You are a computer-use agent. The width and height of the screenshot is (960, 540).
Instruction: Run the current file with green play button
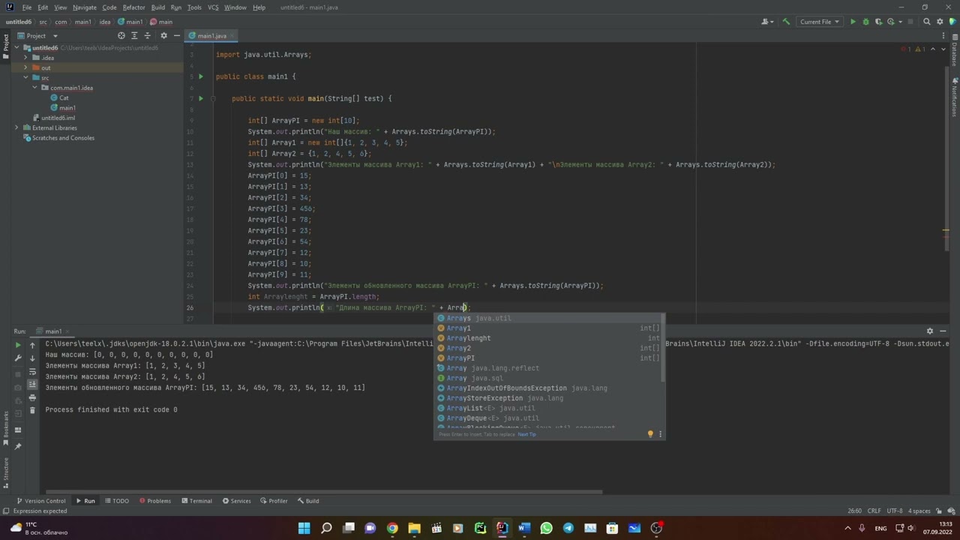click(853, 22)
